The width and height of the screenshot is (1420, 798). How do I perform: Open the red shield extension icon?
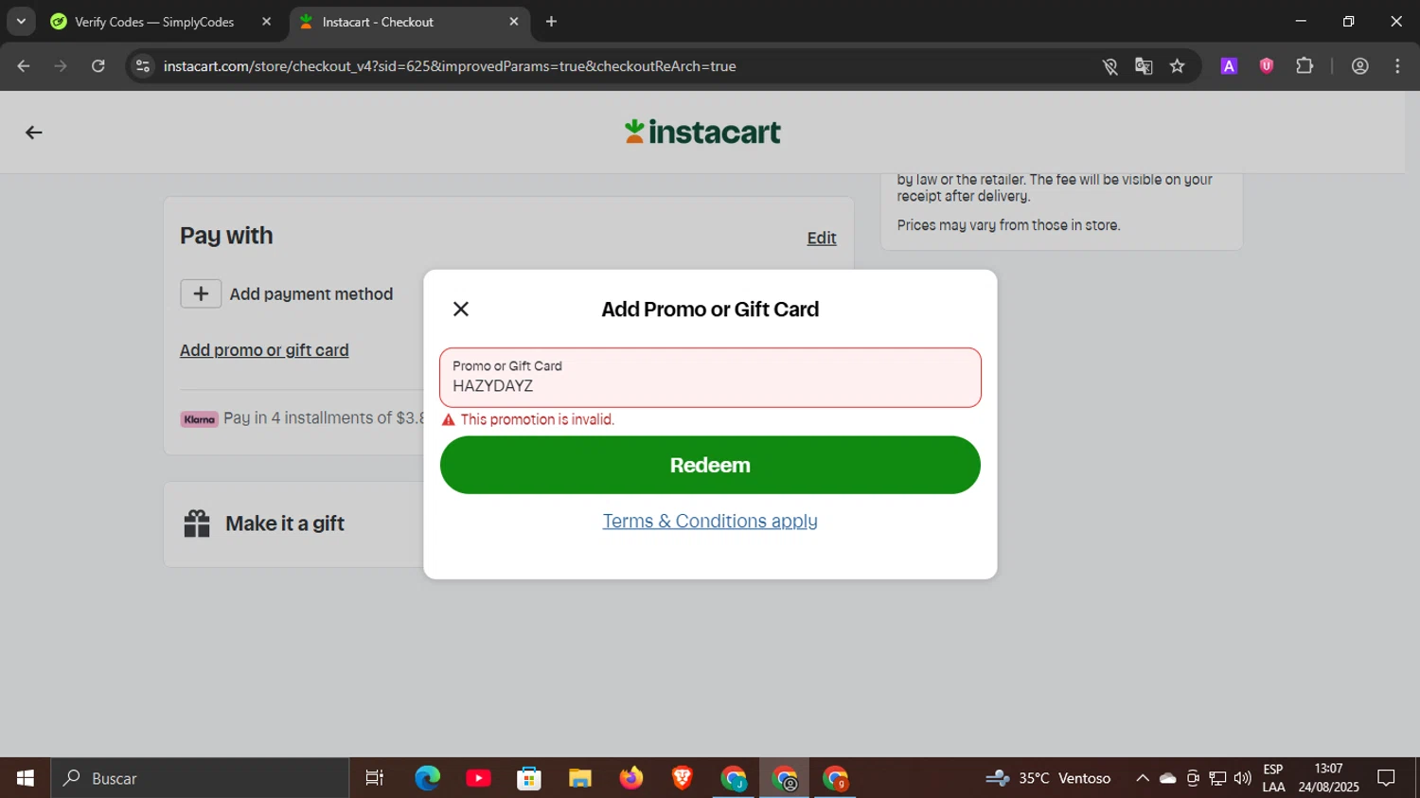click(1267, 66)
